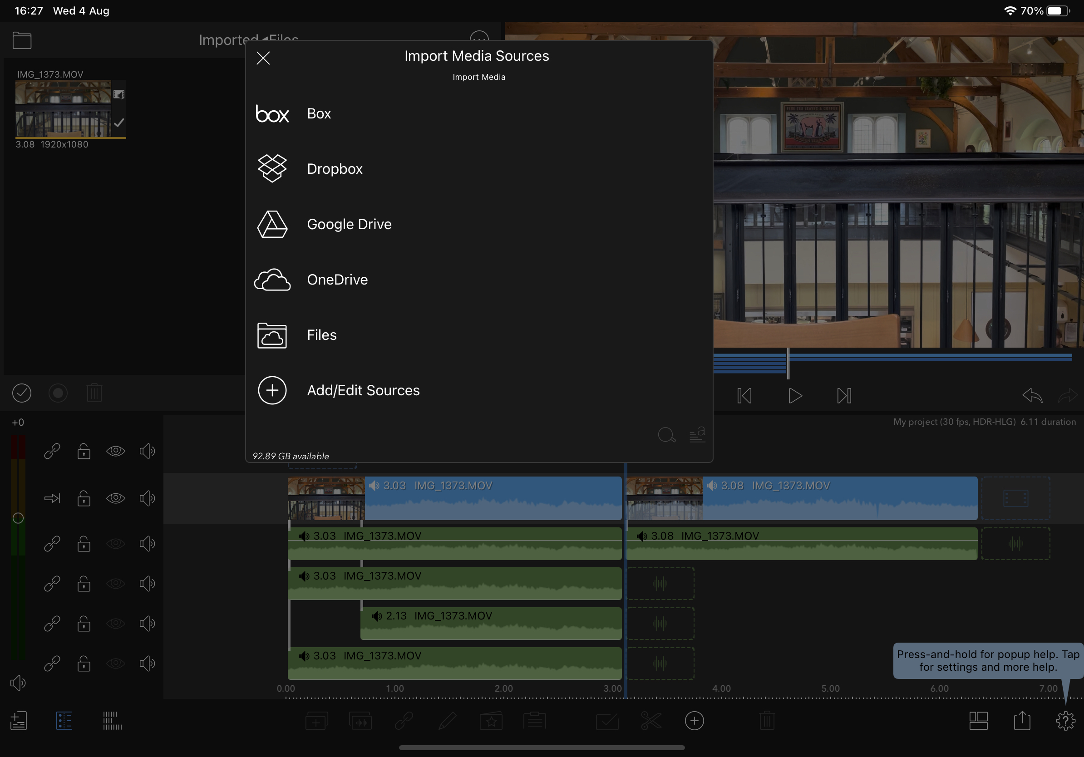Undo the last action
Screen dimensions: 1084x757
coord(1032,395)
